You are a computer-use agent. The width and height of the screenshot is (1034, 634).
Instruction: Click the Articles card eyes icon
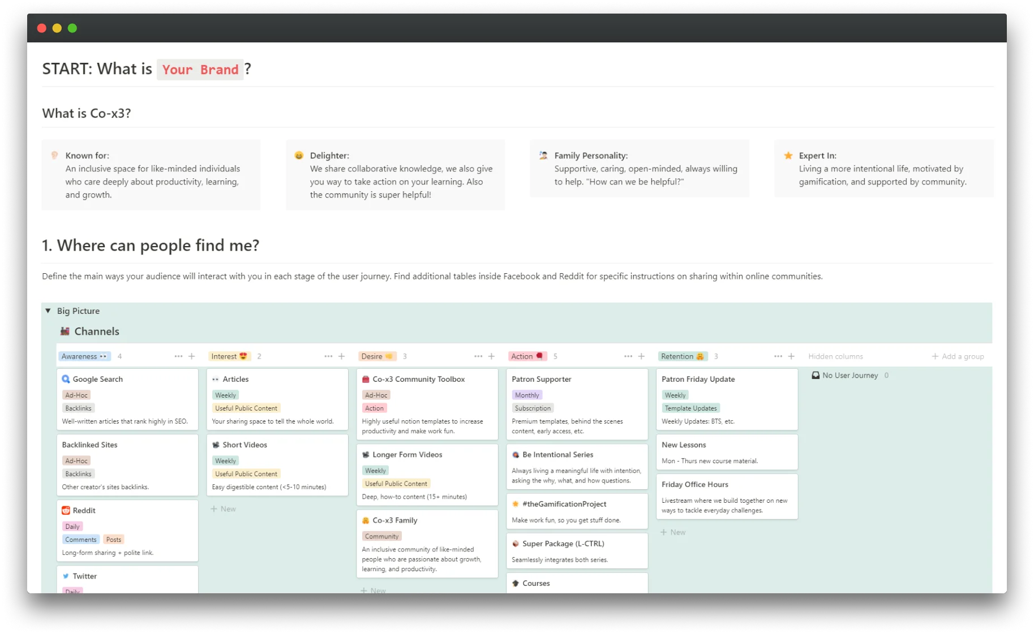click(216, 379)
